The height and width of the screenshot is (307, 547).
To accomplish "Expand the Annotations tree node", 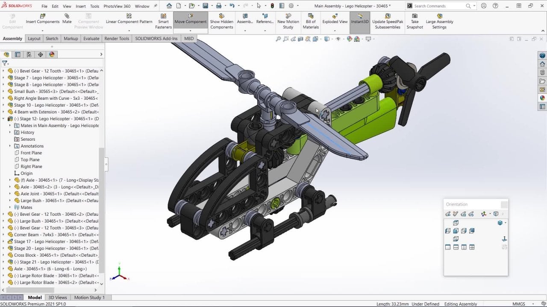I will point(10,146).
